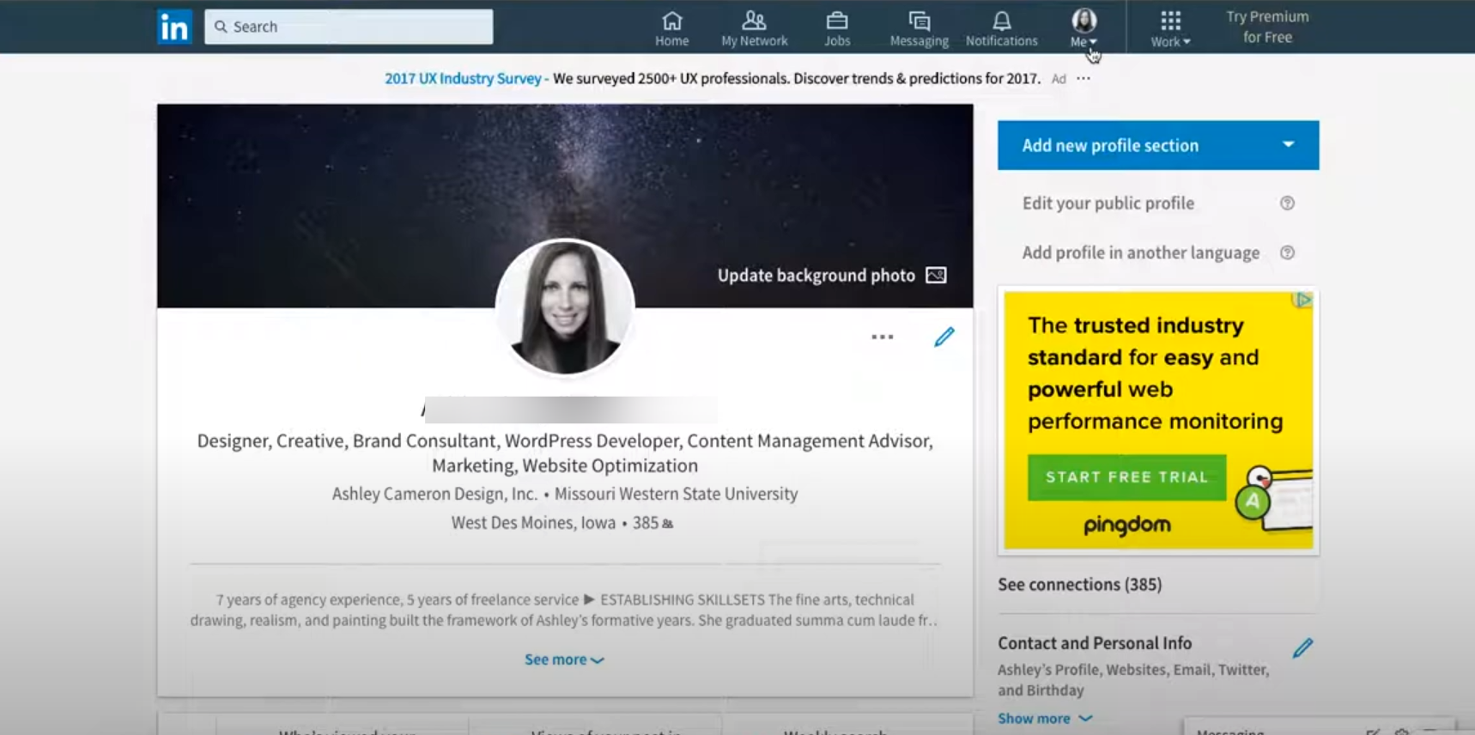Open the profile's three-dot more menu

[x=883, y=337]
